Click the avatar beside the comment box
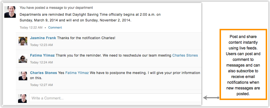Image resolution: width=270 pixels, height=108 pixels. point(22,99)
